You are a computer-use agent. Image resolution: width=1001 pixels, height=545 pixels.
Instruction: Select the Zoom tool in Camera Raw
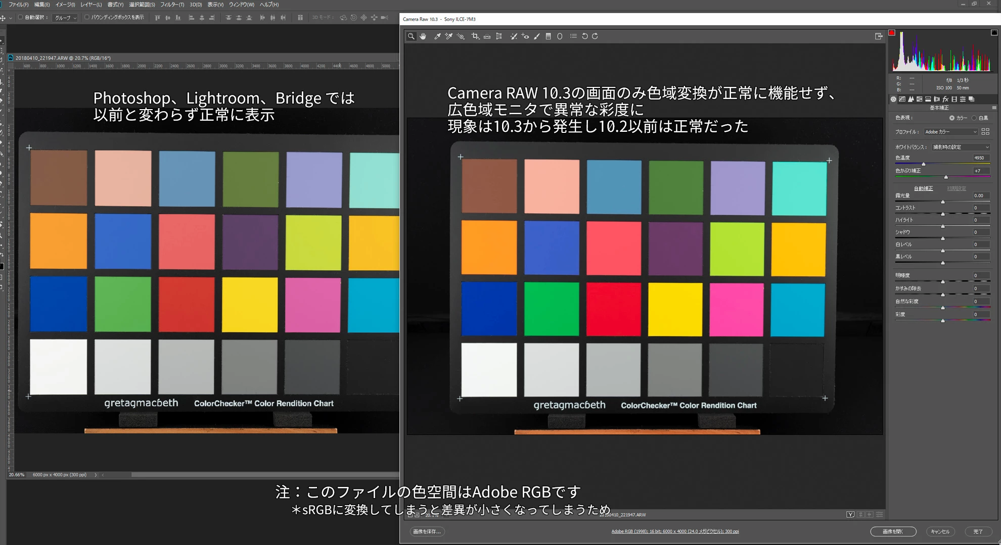tap(411, 36)
